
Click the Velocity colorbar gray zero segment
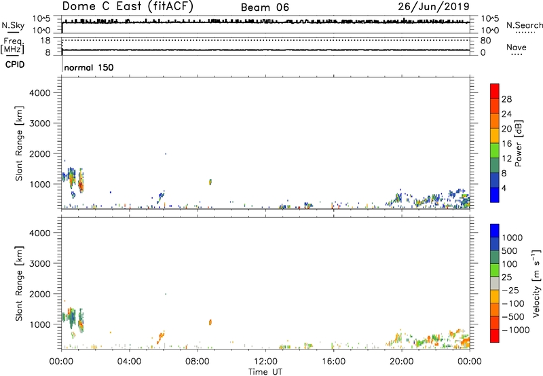click(x=495, y=284)
